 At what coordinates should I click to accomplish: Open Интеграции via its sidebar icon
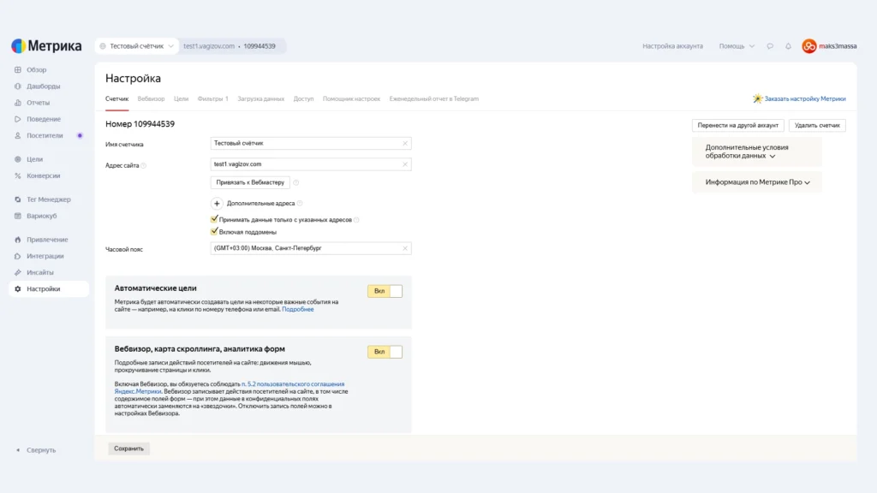(x=18, y=256)
